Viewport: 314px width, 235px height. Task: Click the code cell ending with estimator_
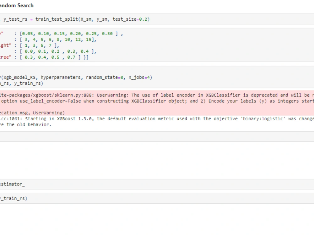[157, 184]
